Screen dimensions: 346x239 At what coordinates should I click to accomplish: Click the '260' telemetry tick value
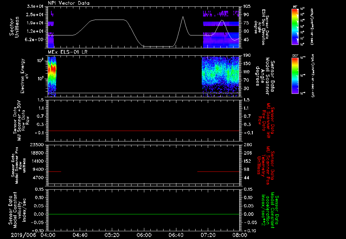pyautogui.click(x=248, y=144)
